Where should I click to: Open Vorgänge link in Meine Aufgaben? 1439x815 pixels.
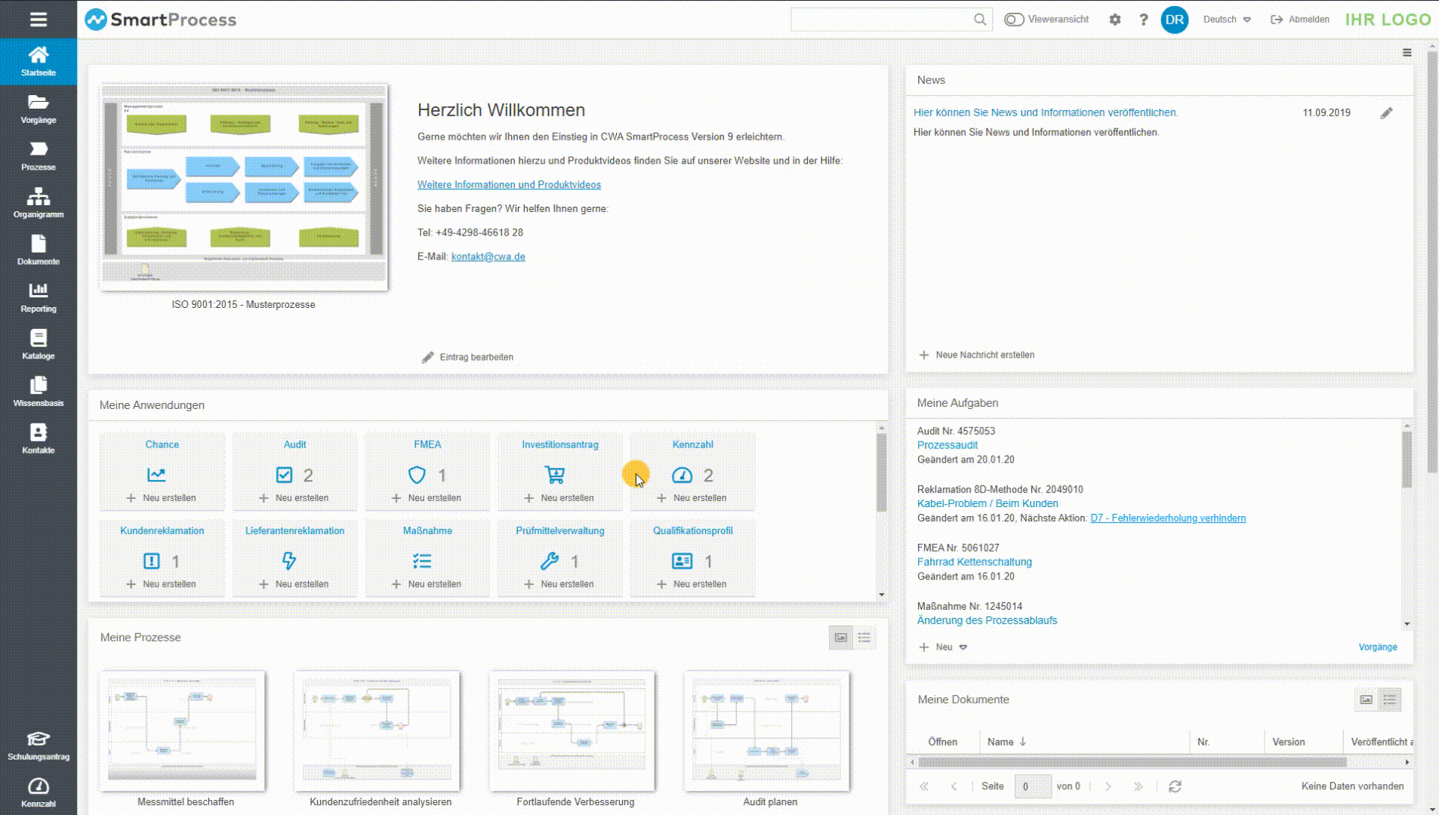[1378, 647]
